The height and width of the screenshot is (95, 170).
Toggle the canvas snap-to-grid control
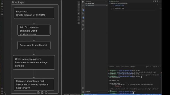79,13
